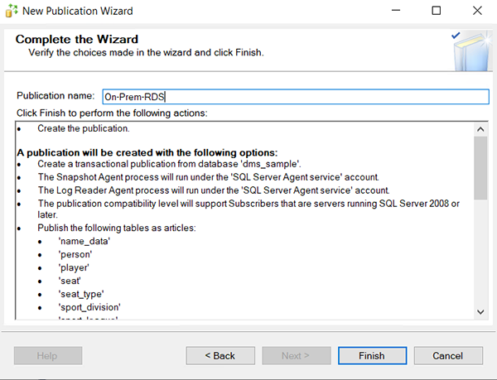The image size is (497, 380).
Task: Click the greyed-out Help button
Action: point(48,356)
